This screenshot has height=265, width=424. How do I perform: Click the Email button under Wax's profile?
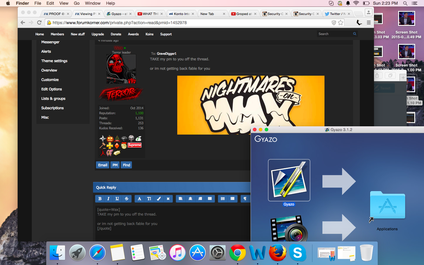point(102,165)
